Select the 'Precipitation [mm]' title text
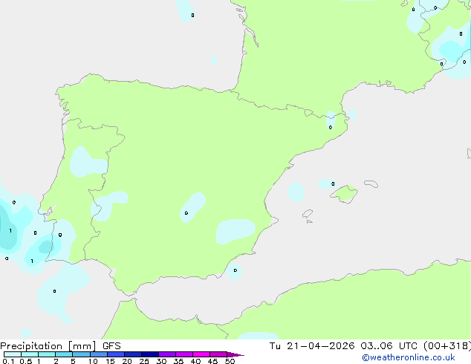Viewport: 471px width, 364px height. click(x=48, y=346)
